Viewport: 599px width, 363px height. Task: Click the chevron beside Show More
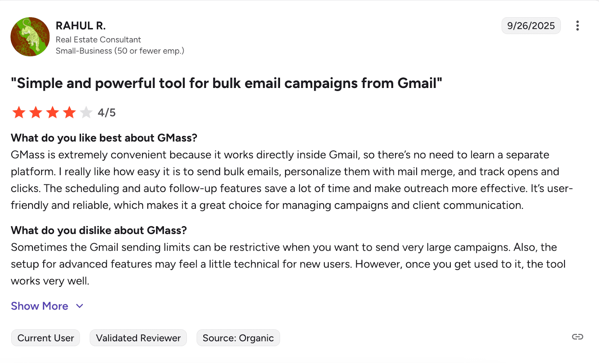coord(79,306)
